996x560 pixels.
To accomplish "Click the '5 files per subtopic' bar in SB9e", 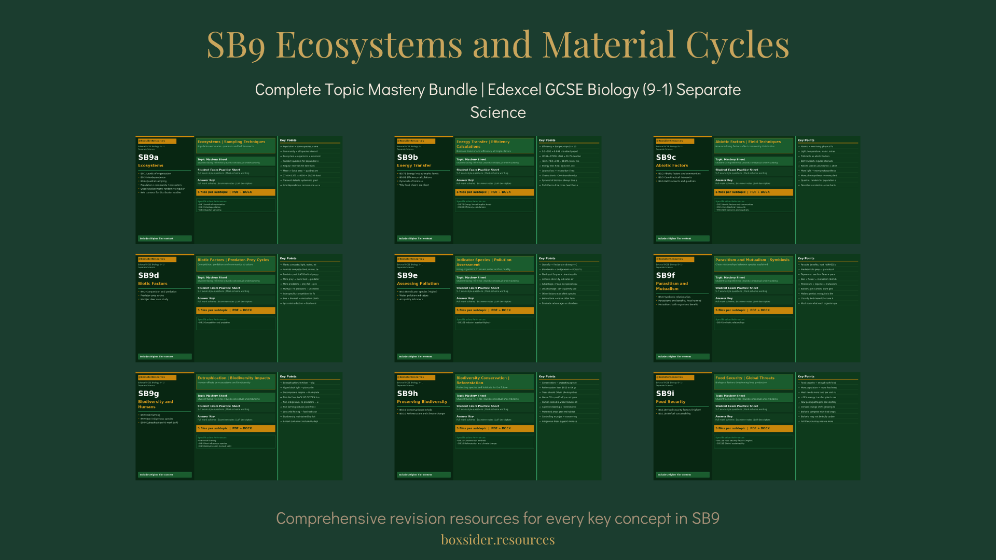I will 494,311.
